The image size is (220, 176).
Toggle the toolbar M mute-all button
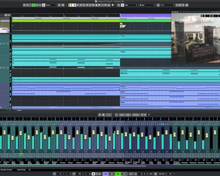(24, 5)
